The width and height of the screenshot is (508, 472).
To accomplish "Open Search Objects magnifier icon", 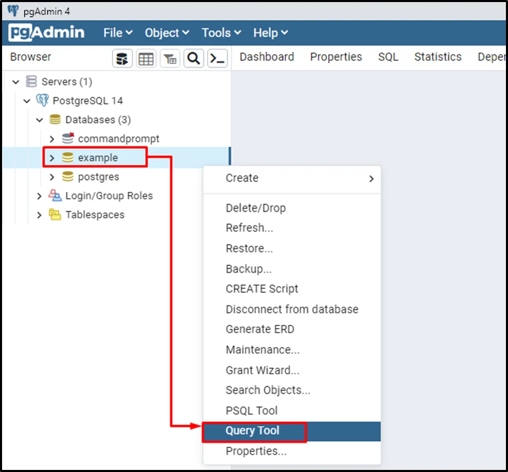I will coord(194,59).
